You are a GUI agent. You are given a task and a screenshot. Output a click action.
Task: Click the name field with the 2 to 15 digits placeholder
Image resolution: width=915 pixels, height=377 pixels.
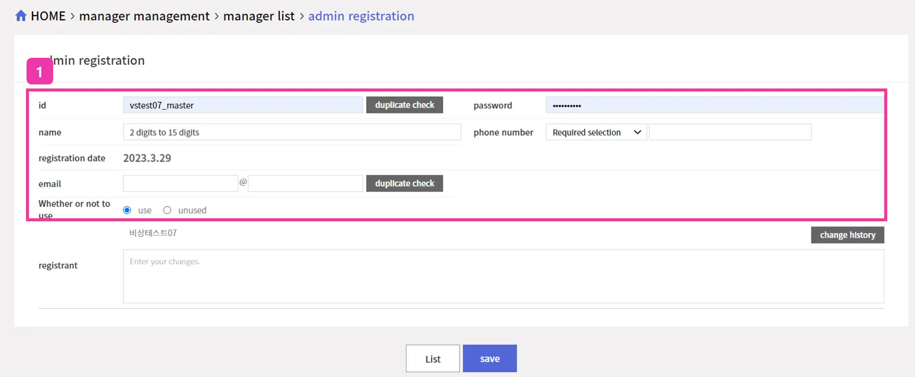point(292,132)
